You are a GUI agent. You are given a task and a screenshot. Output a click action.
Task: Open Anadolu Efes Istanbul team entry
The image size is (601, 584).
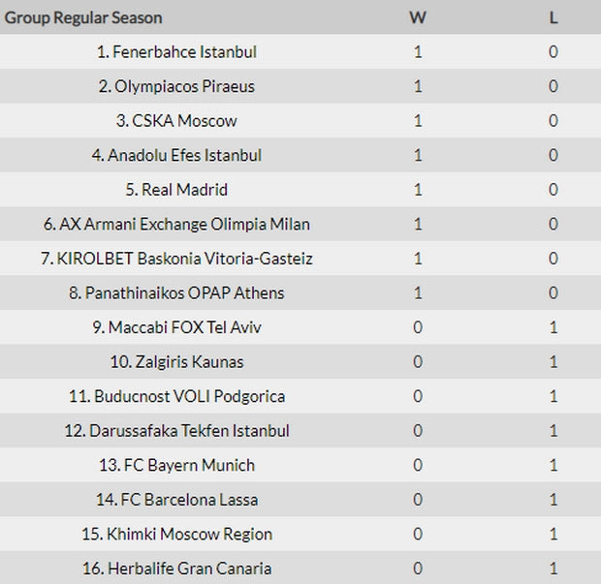[176, 155]
